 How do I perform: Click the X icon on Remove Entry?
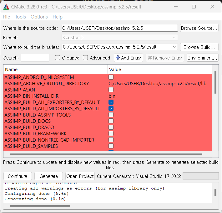pyautogui.click(x=150, y=58)
